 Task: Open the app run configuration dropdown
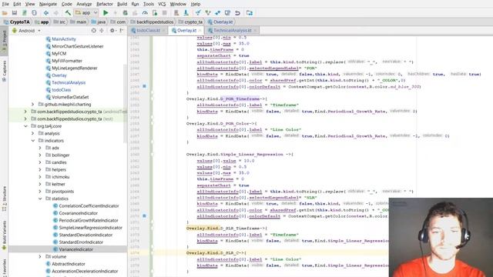(86, 13)
